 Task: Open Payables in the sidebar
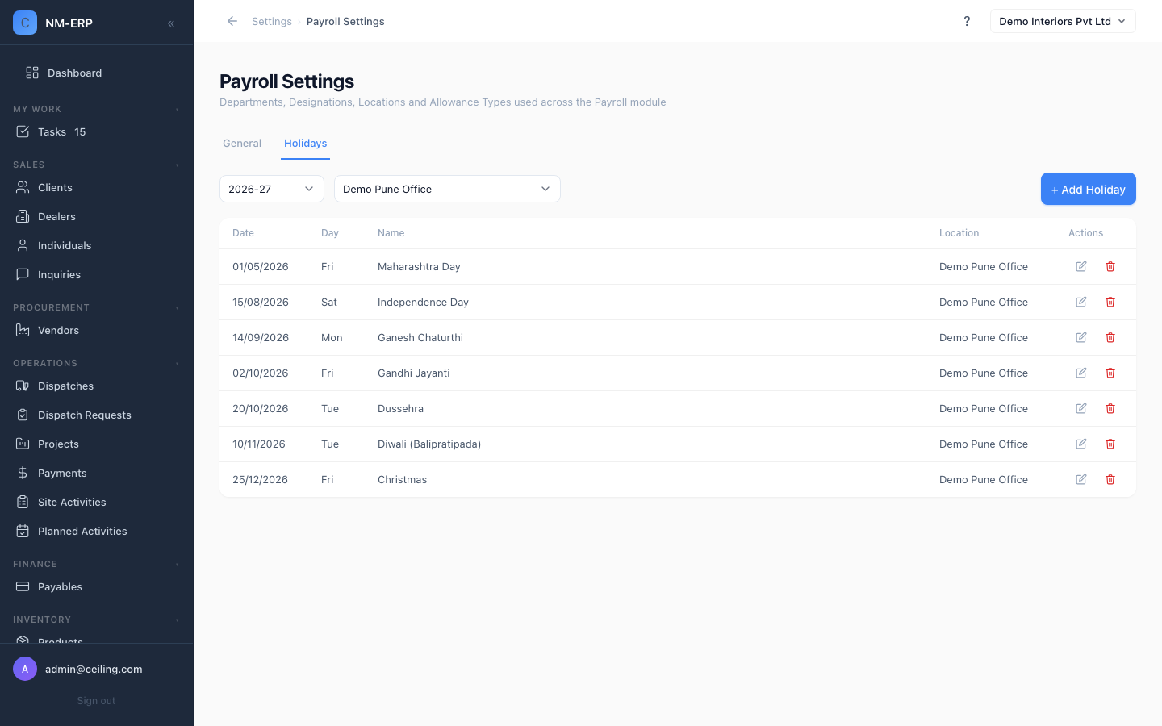coord(97,586)
